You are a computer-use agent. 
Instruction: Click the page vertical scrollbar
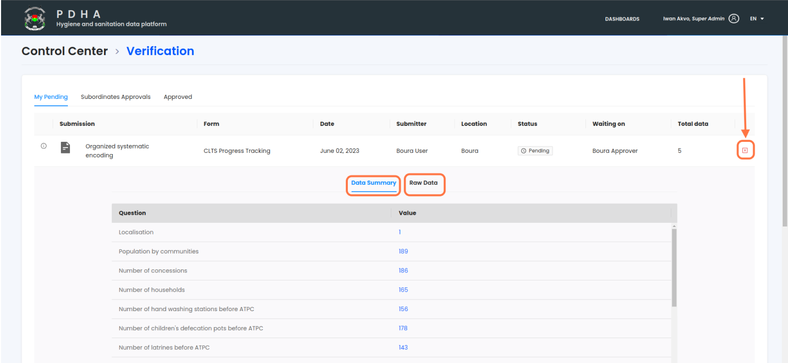[x=785, y=132]
